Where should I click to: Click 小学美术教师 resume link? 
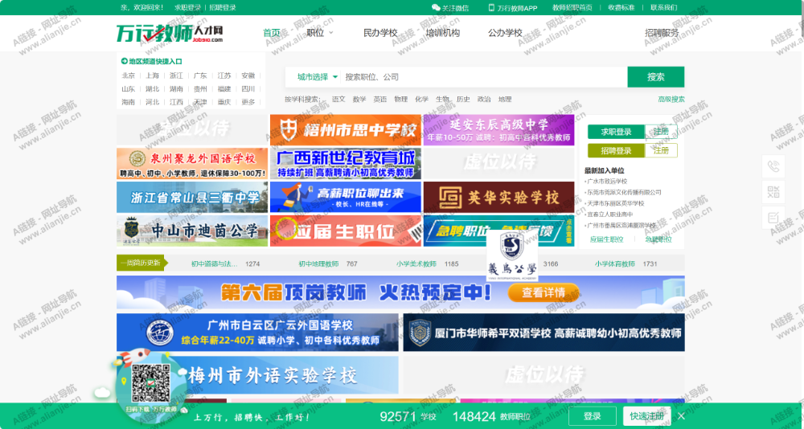point(416,264)
